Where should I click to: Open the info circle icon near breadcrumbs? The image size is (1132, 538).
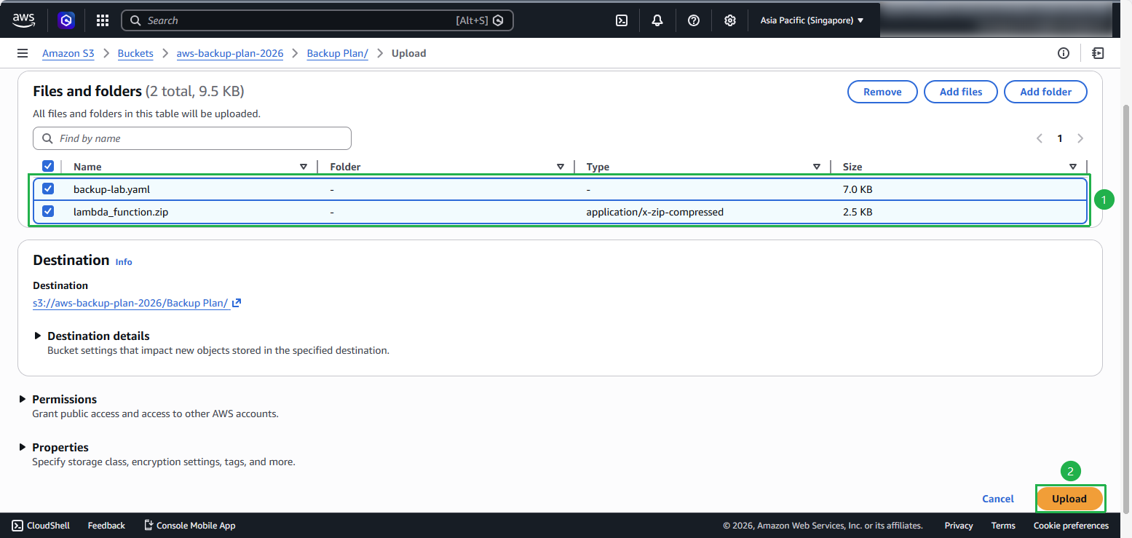[1064, 53]
